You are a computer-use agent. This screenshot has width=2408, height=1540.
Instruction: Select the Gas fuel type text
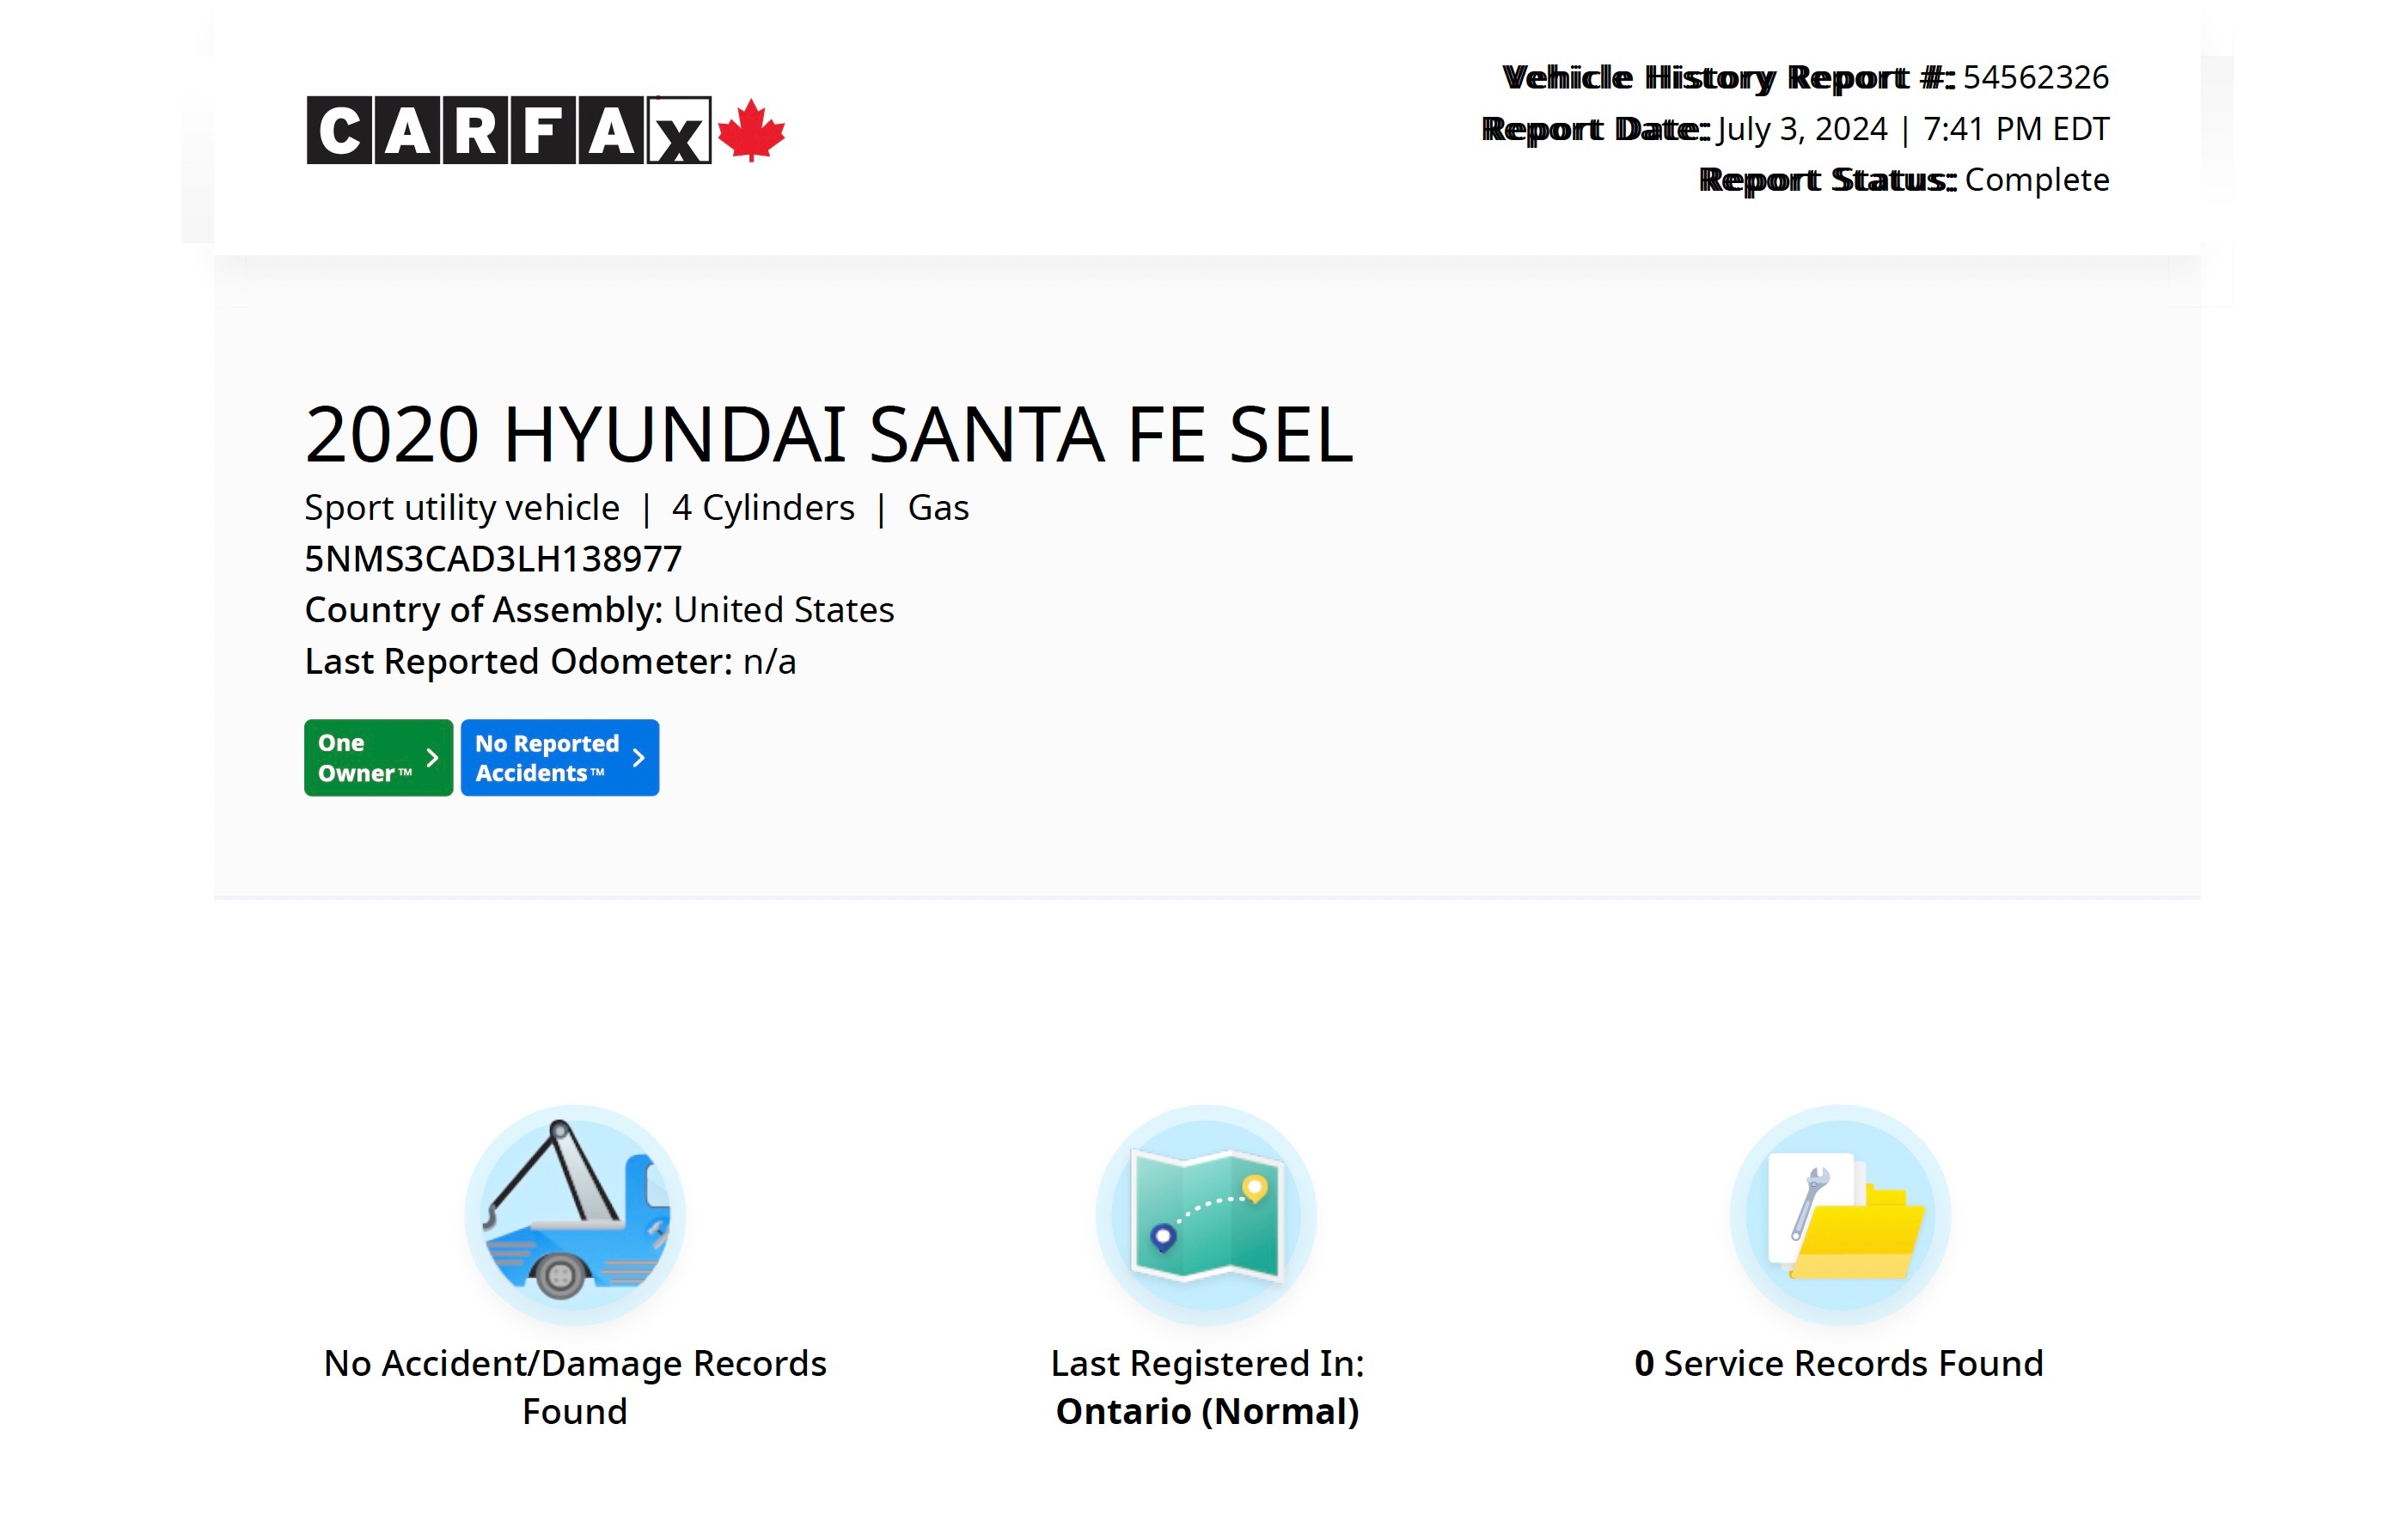[x=938, y=508]
